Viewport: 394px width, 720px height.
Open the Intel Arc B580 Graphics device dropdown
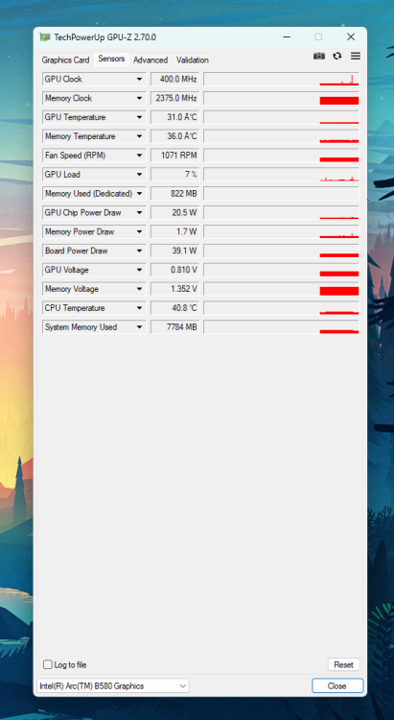[x=113, y=686]
